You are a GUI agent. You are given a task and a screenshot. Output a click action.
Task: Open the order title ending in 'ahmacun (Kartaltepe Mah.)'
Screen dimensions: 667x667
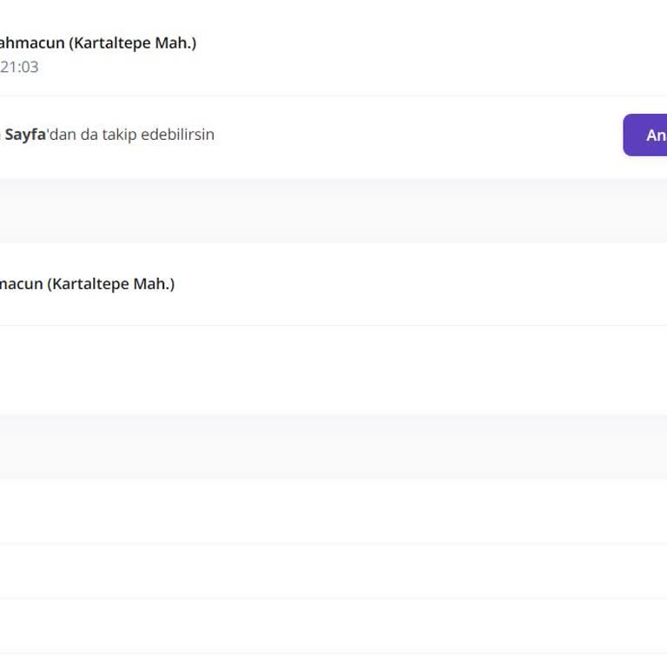tap(96, 43)
